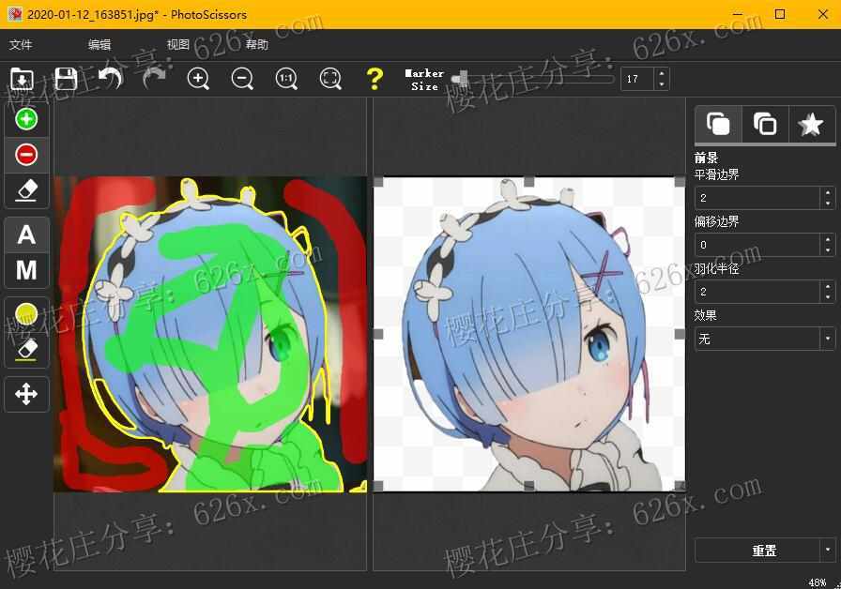Image resolution: width=841 pixels, height=589 pixels.
Task: Click the 平滑边界 value field
Action: pyautogui.click(x=757, y=198)
